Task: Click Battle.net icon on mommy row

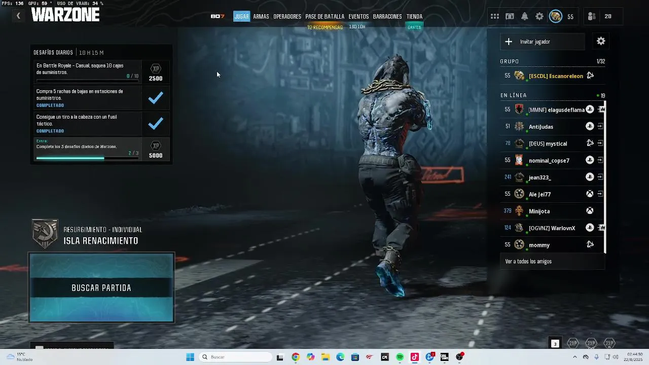Action: 590,244
